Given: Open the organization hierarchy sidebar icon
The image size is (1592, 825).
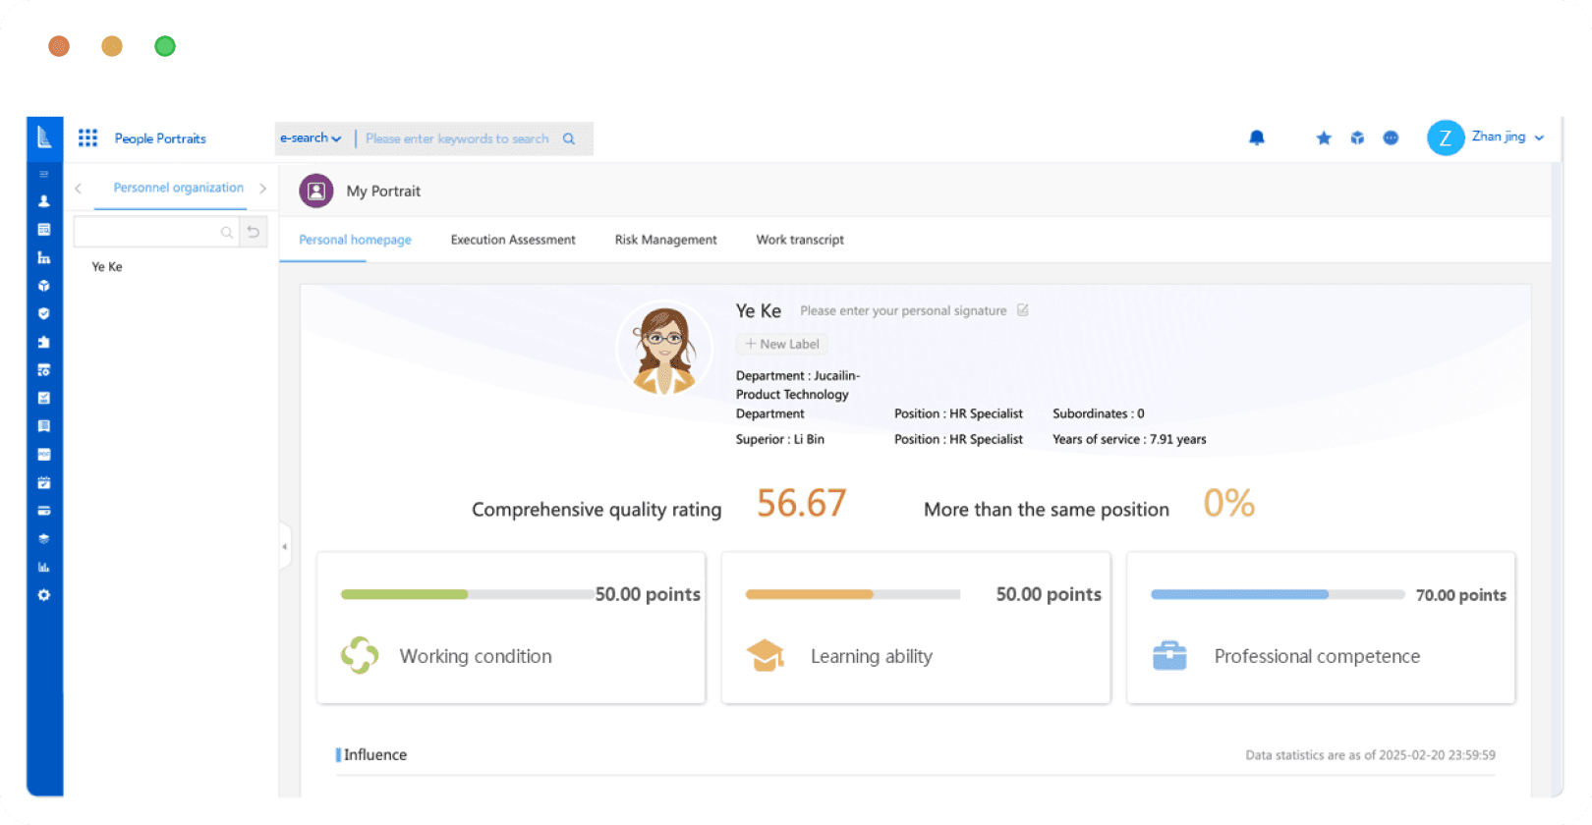Looking at the screenshot, I should click(43, 257).
